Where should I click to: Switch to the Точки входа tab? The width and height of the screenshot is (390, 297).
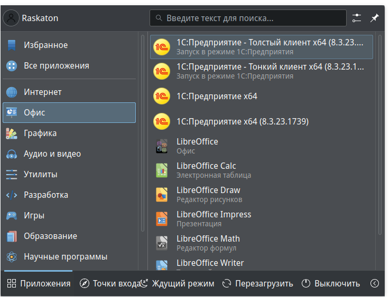(110, 283)
